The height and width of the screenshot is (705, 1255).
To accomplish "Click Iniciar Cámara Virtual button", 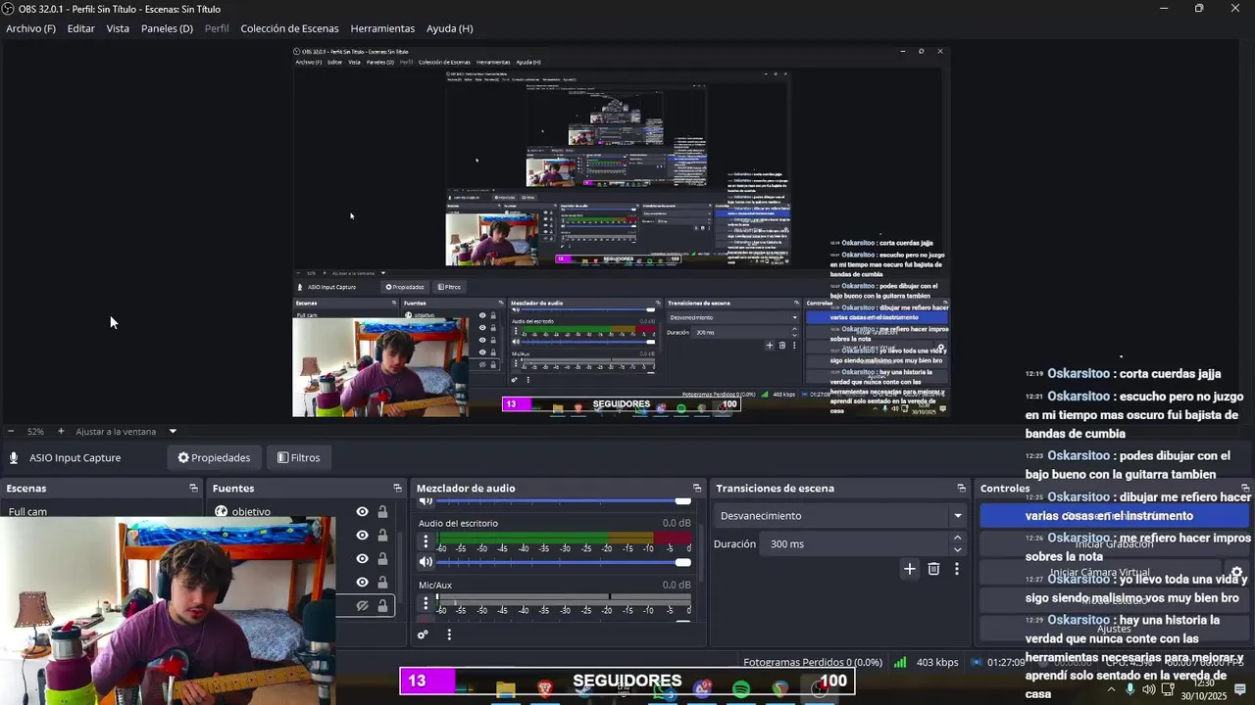I will (1100, 573).
